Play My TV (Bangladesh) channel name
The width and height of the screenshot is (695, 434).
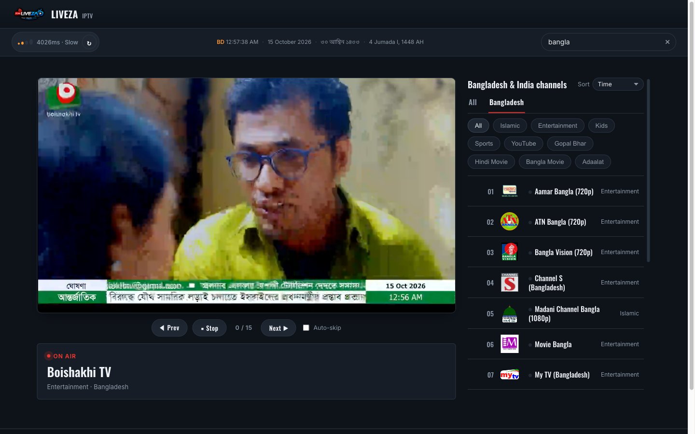[x=562, y=375]
